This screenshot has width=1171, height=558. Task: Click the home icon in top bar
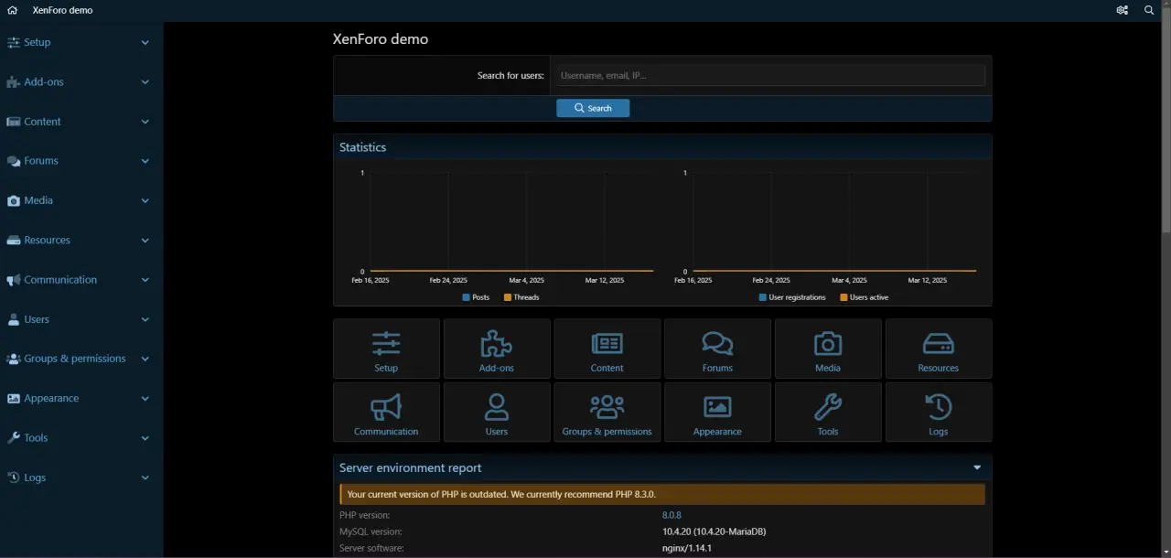click(x=13, y=10)
